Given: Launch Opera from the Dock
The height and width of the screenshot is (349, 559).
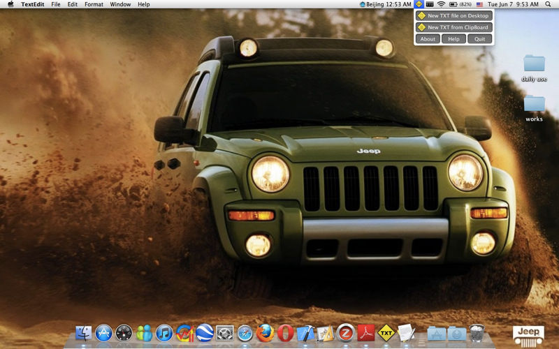Looking at the screenshot, I should tap(285, 334).
